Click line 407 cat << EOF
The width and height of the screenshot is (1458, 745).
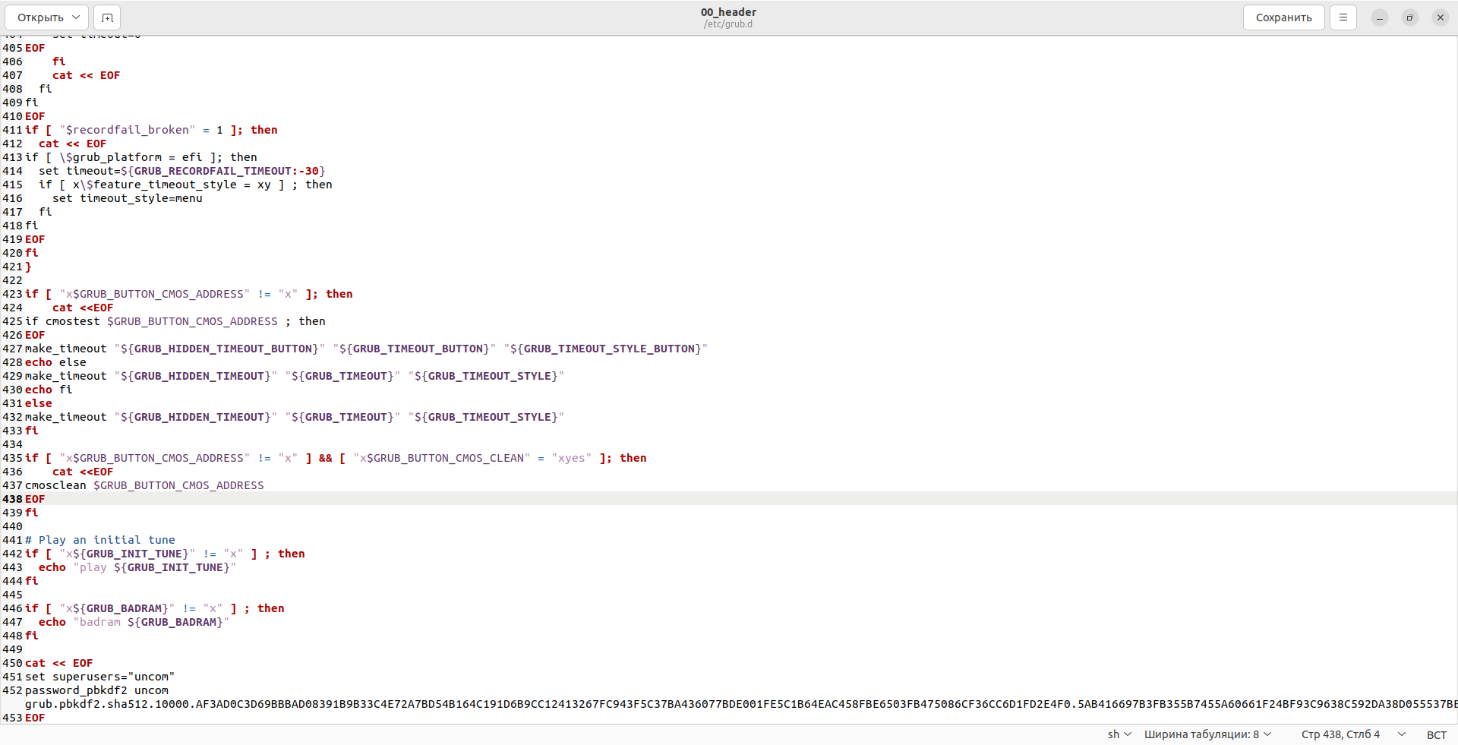tap(86, 75)
